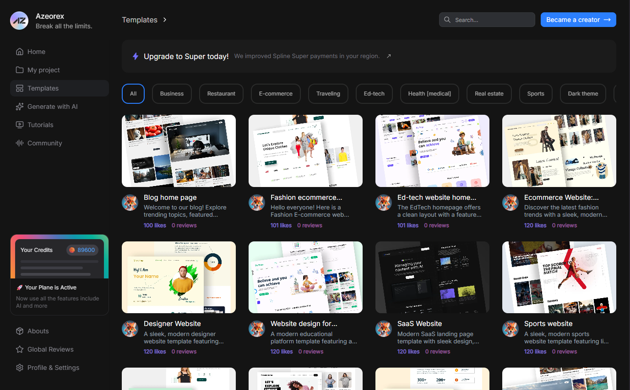Click the fox avatar beside Ed-tech website home
This screenshot has height=390, width=630.
click(384, 203)
